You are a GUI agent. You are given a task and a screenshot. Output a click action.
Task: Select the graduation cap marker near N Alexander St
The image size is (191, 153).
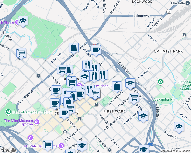(x=143, y=116)
